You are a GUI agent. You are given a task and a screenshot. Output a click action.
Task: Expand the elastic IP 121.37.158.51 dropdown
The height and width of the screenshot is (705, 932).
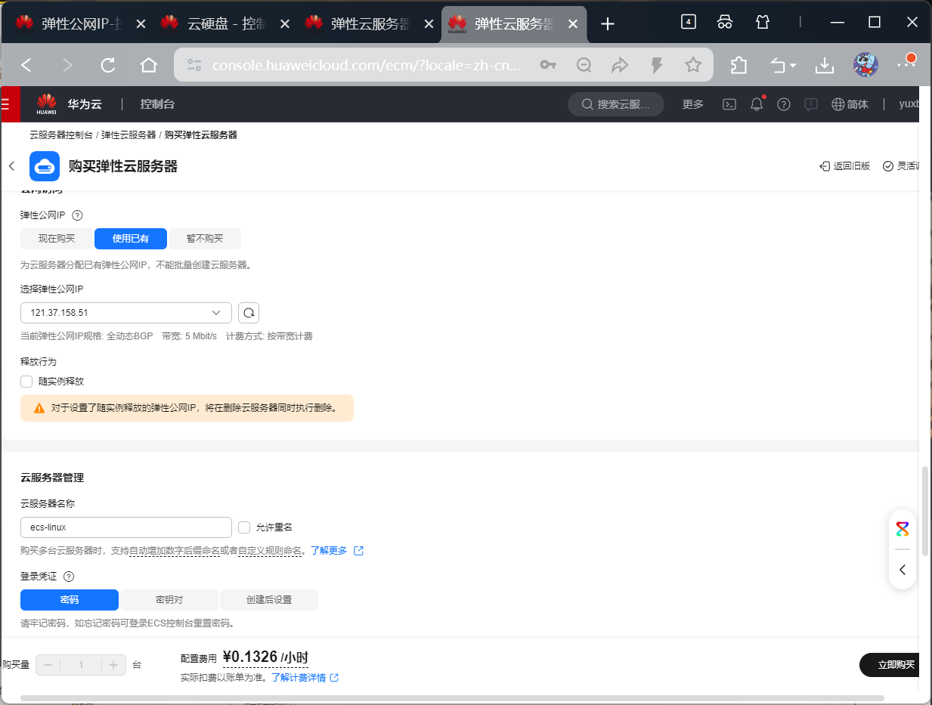coord(126,313)
